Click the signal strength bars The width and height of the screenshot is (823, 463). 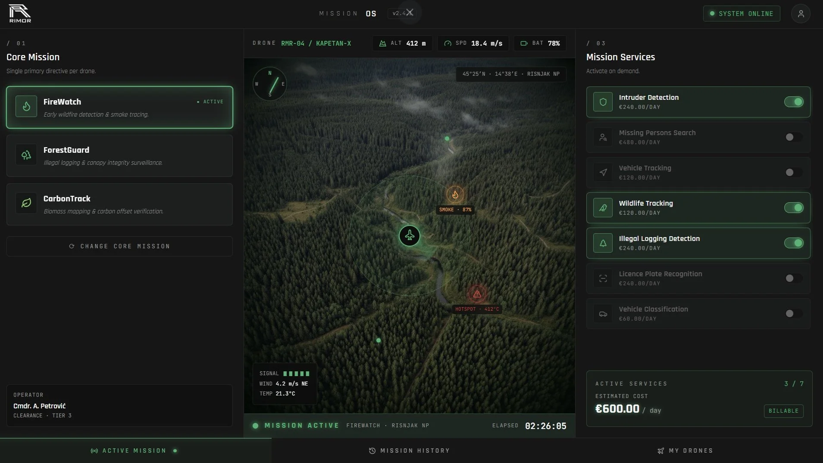pos(296,373)
